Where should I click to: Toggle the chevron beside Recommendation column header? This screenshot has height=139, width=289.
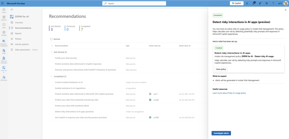click(52, 46)
